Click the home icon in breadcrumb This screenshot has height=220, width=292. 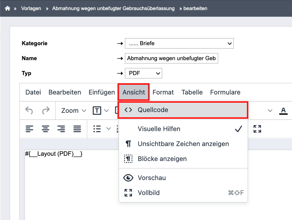(x=7, y=8)
